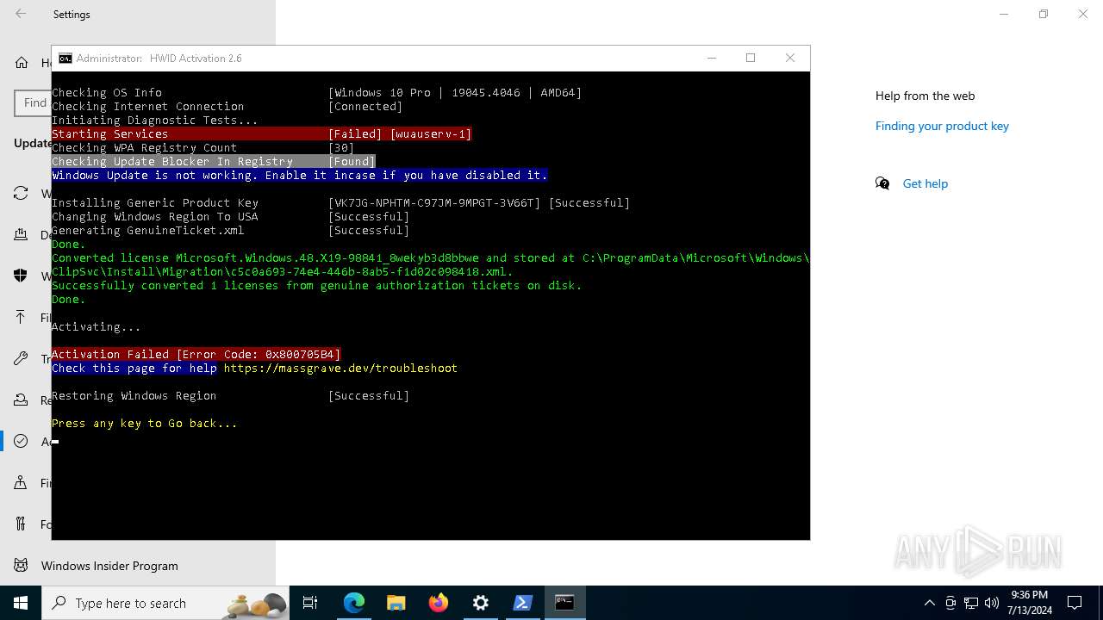Open the notification center icon
Viewport: 1103px width, 620px height.
coord(1075,603)
